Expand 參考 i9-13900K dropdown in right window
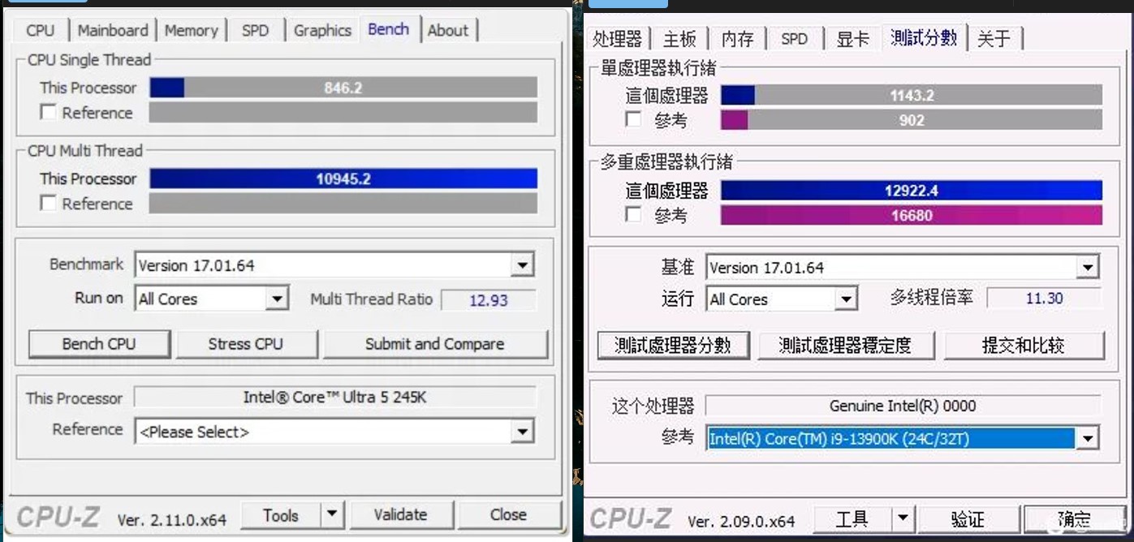The width and height of the screenshot is (1134, 542). pos(1087,439)
